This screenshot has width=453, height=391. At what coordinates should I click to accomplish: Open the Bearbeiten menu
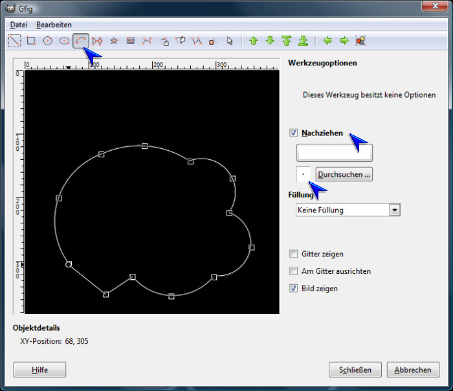point(54,25)
